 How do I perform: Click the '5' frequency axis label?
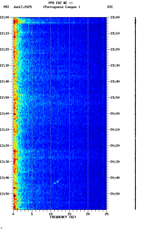point(32,214)
